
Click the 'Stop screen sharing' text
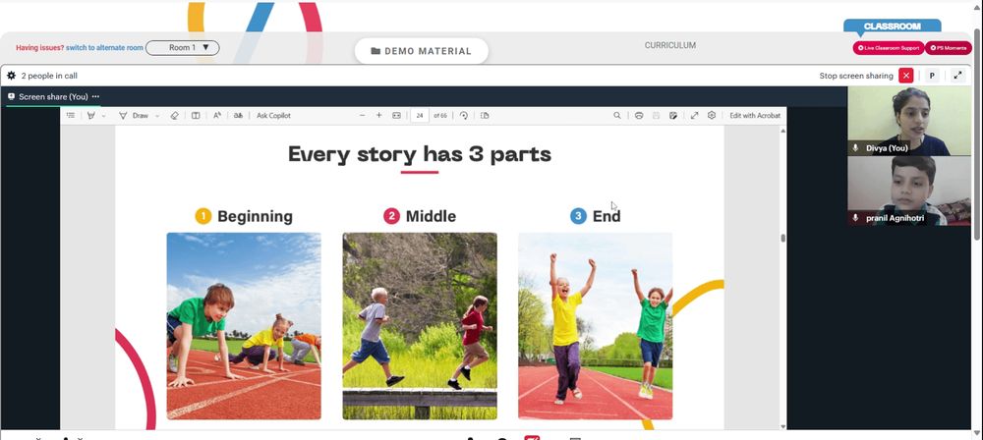point(856,76)
